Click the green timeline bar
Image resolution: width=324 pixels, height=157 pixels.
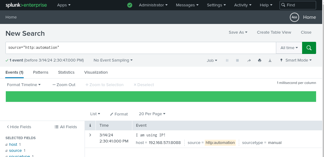[161, 96]
